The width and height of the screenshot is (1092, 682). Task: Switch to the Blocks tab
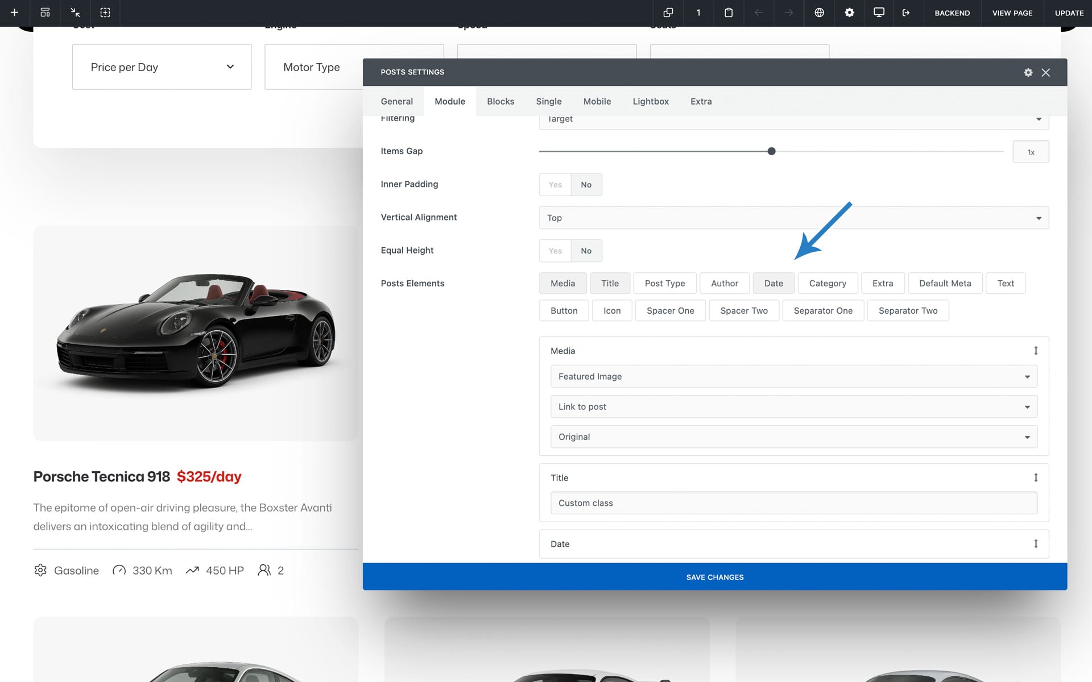(x=500, y=101)
